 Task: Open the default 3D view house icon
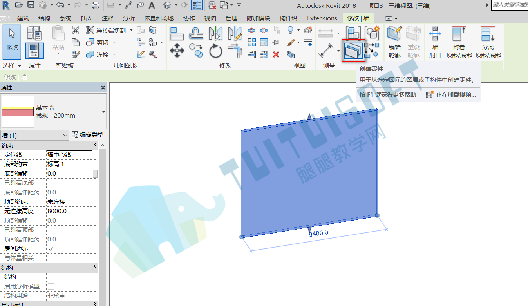coord(167,5)
